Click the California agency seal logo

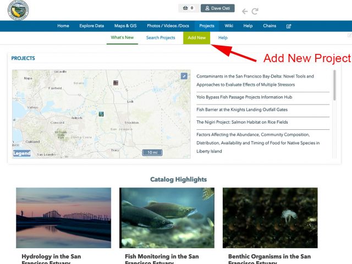pos(18,10)
